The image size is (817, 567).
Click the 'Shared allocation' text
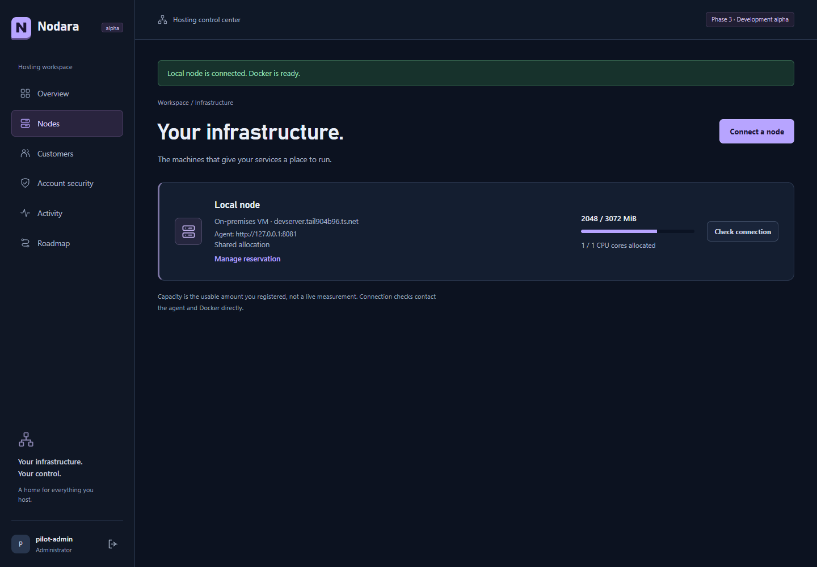point(242,245)
